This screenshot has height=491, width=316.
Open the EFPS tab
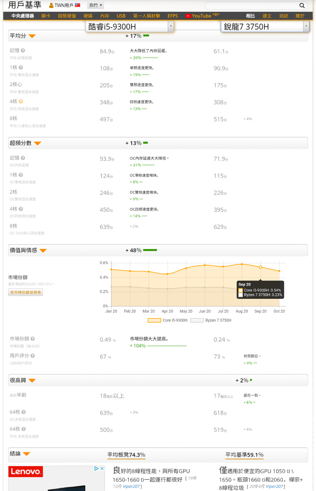(x=173, y=16)
